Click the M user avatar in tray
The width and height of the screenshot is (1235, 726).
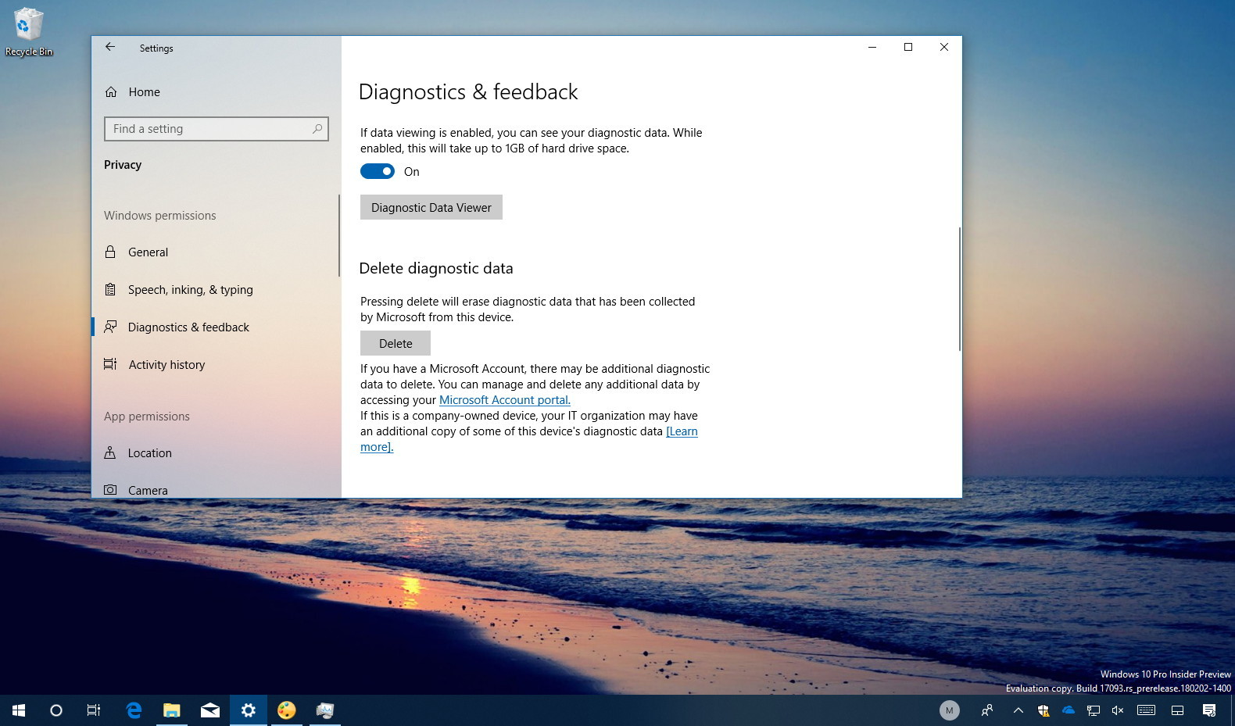click(x=949, y=710)
